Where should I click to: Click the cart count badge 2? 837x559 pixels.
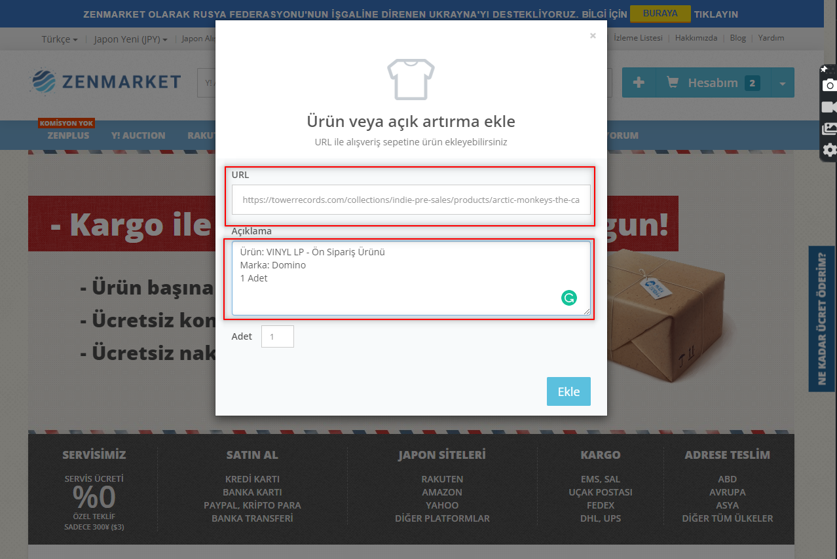tap(753, 83)
